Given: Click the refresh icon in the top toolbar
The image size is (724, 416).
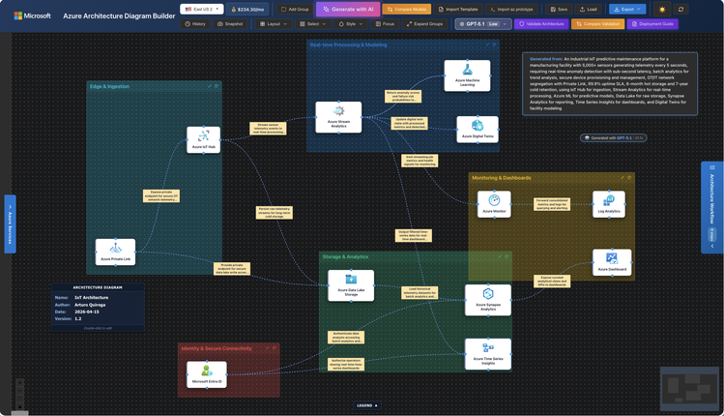Looking at the screenshot, I should 681,10.
